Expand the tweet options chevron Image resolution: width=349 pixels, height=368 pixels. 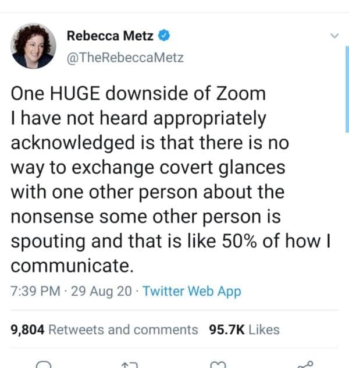tap(334, 36)
